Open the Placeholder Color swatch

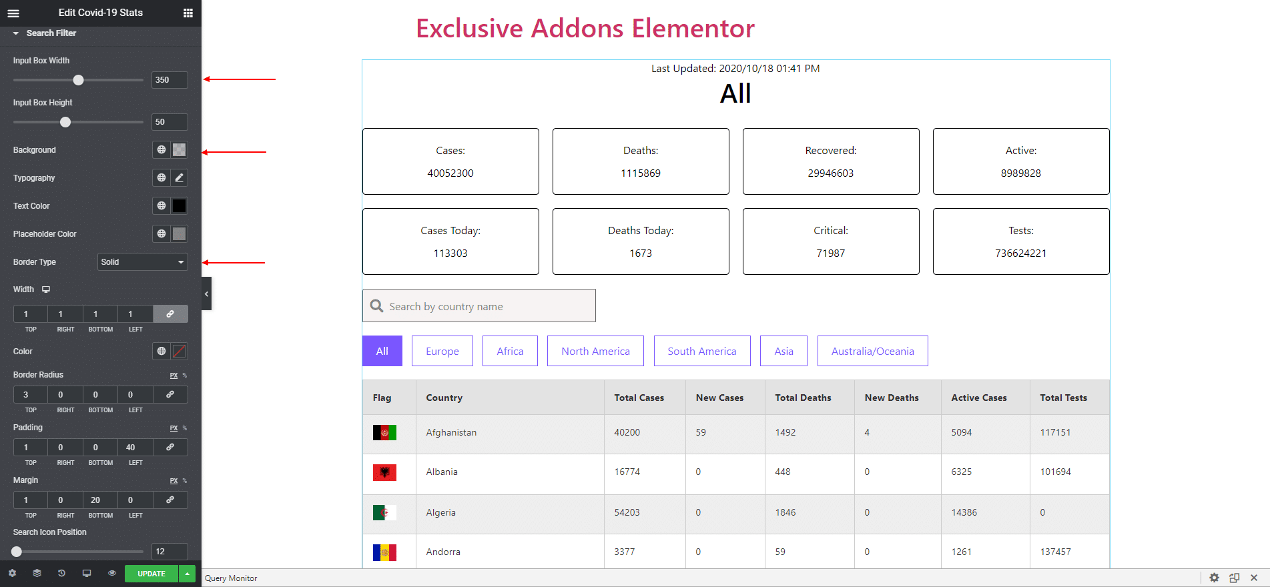[x=180, y=234]
